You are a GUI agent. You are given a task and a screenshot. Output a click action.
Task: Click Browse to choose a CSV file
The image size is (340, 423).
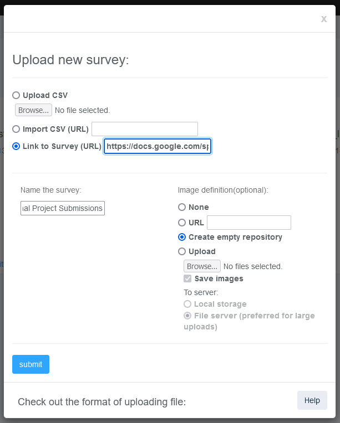(33, 110)
